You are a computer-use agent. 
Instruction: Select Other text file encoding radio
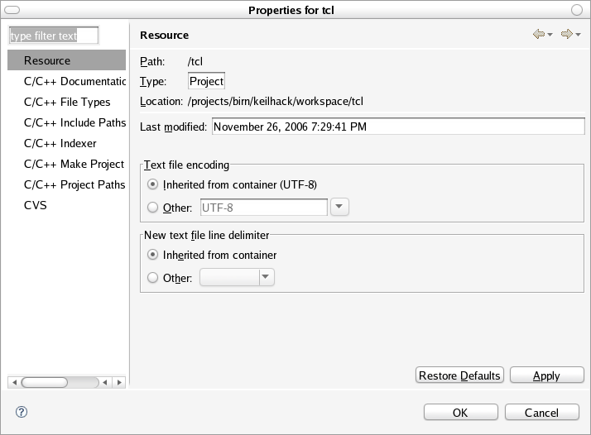(152, 208)
